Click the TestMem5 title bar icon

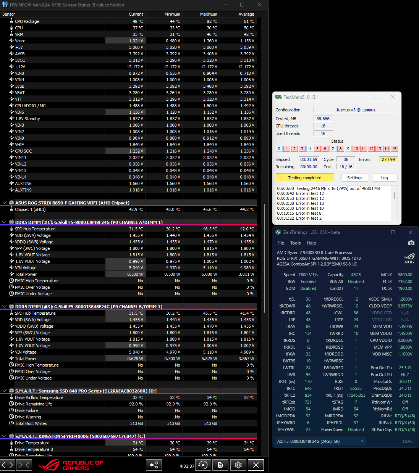278,97
